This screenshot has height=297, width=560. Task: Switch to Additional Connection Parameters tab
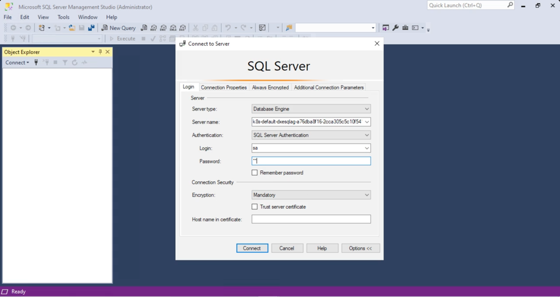point(329,87)
